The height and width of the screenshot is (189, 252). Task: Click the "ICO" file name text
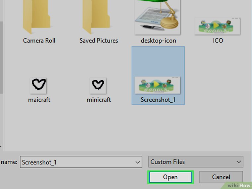click(218, 41)
